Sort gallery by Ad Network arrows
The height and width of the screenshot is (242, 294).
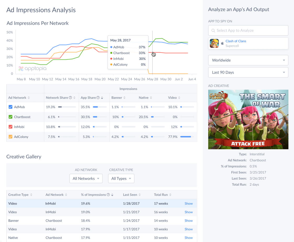[x=66, y=195]
